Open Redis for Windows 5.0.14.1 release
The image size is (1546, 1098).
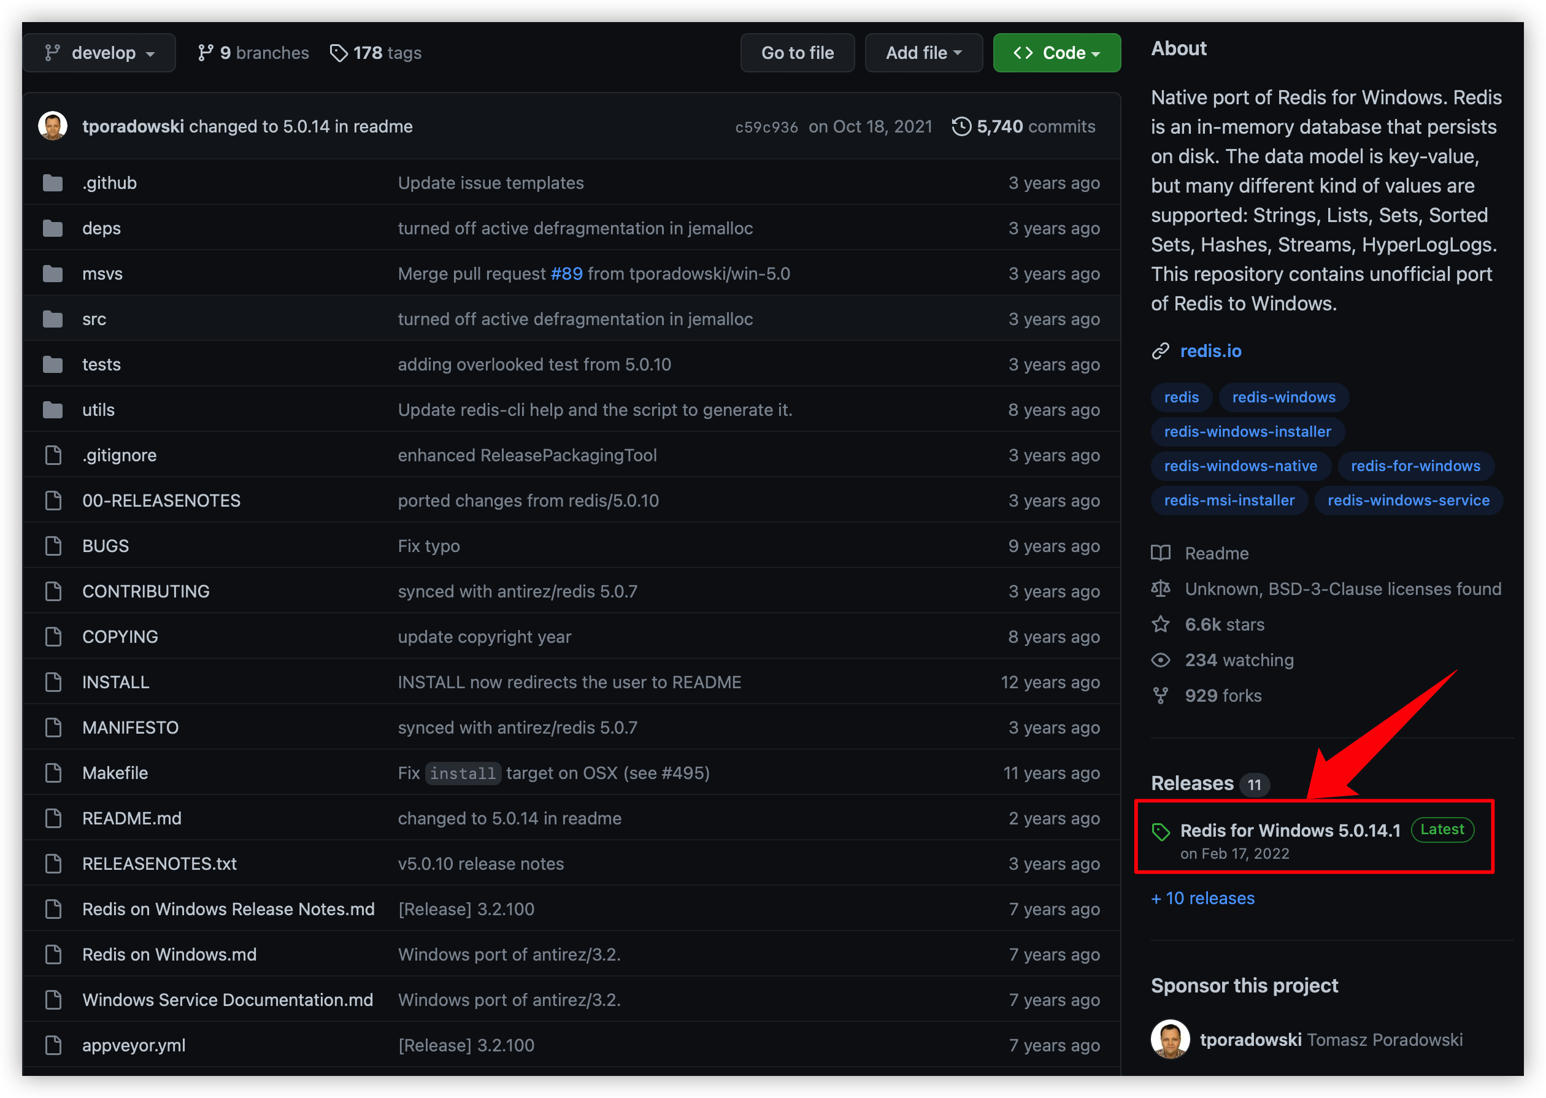(x=1289, y=831)
